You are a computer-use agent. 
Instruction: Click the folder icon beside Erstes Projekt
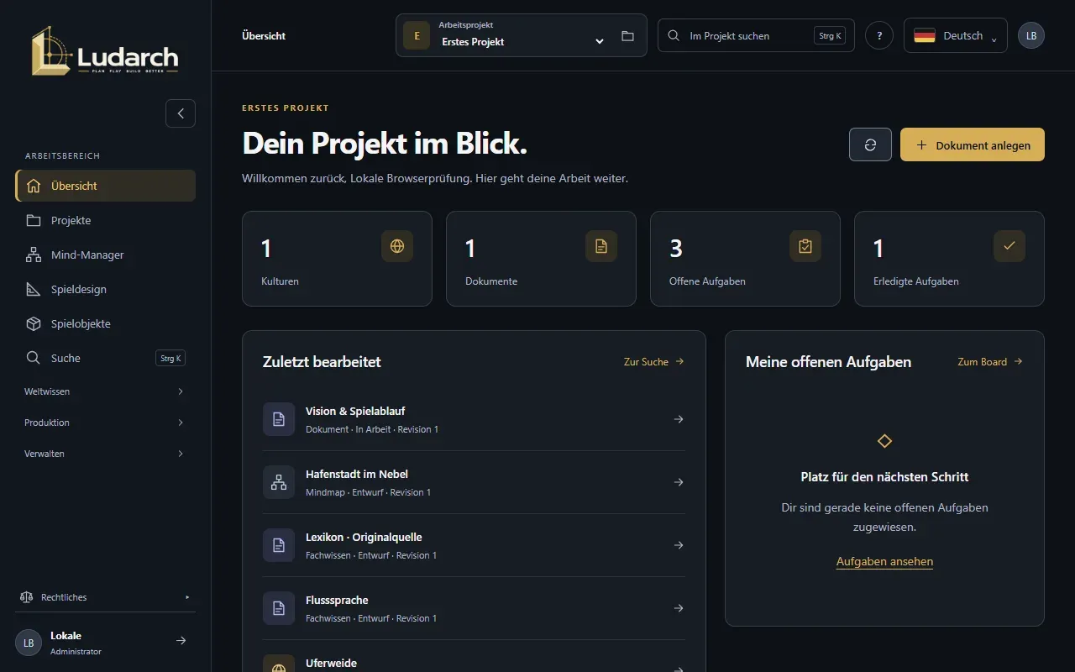click(x=627, y=36)
